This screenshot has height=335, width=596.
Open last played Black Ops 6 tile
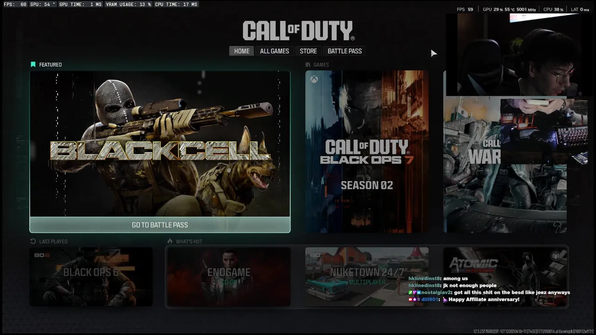[x=91, y=277]
